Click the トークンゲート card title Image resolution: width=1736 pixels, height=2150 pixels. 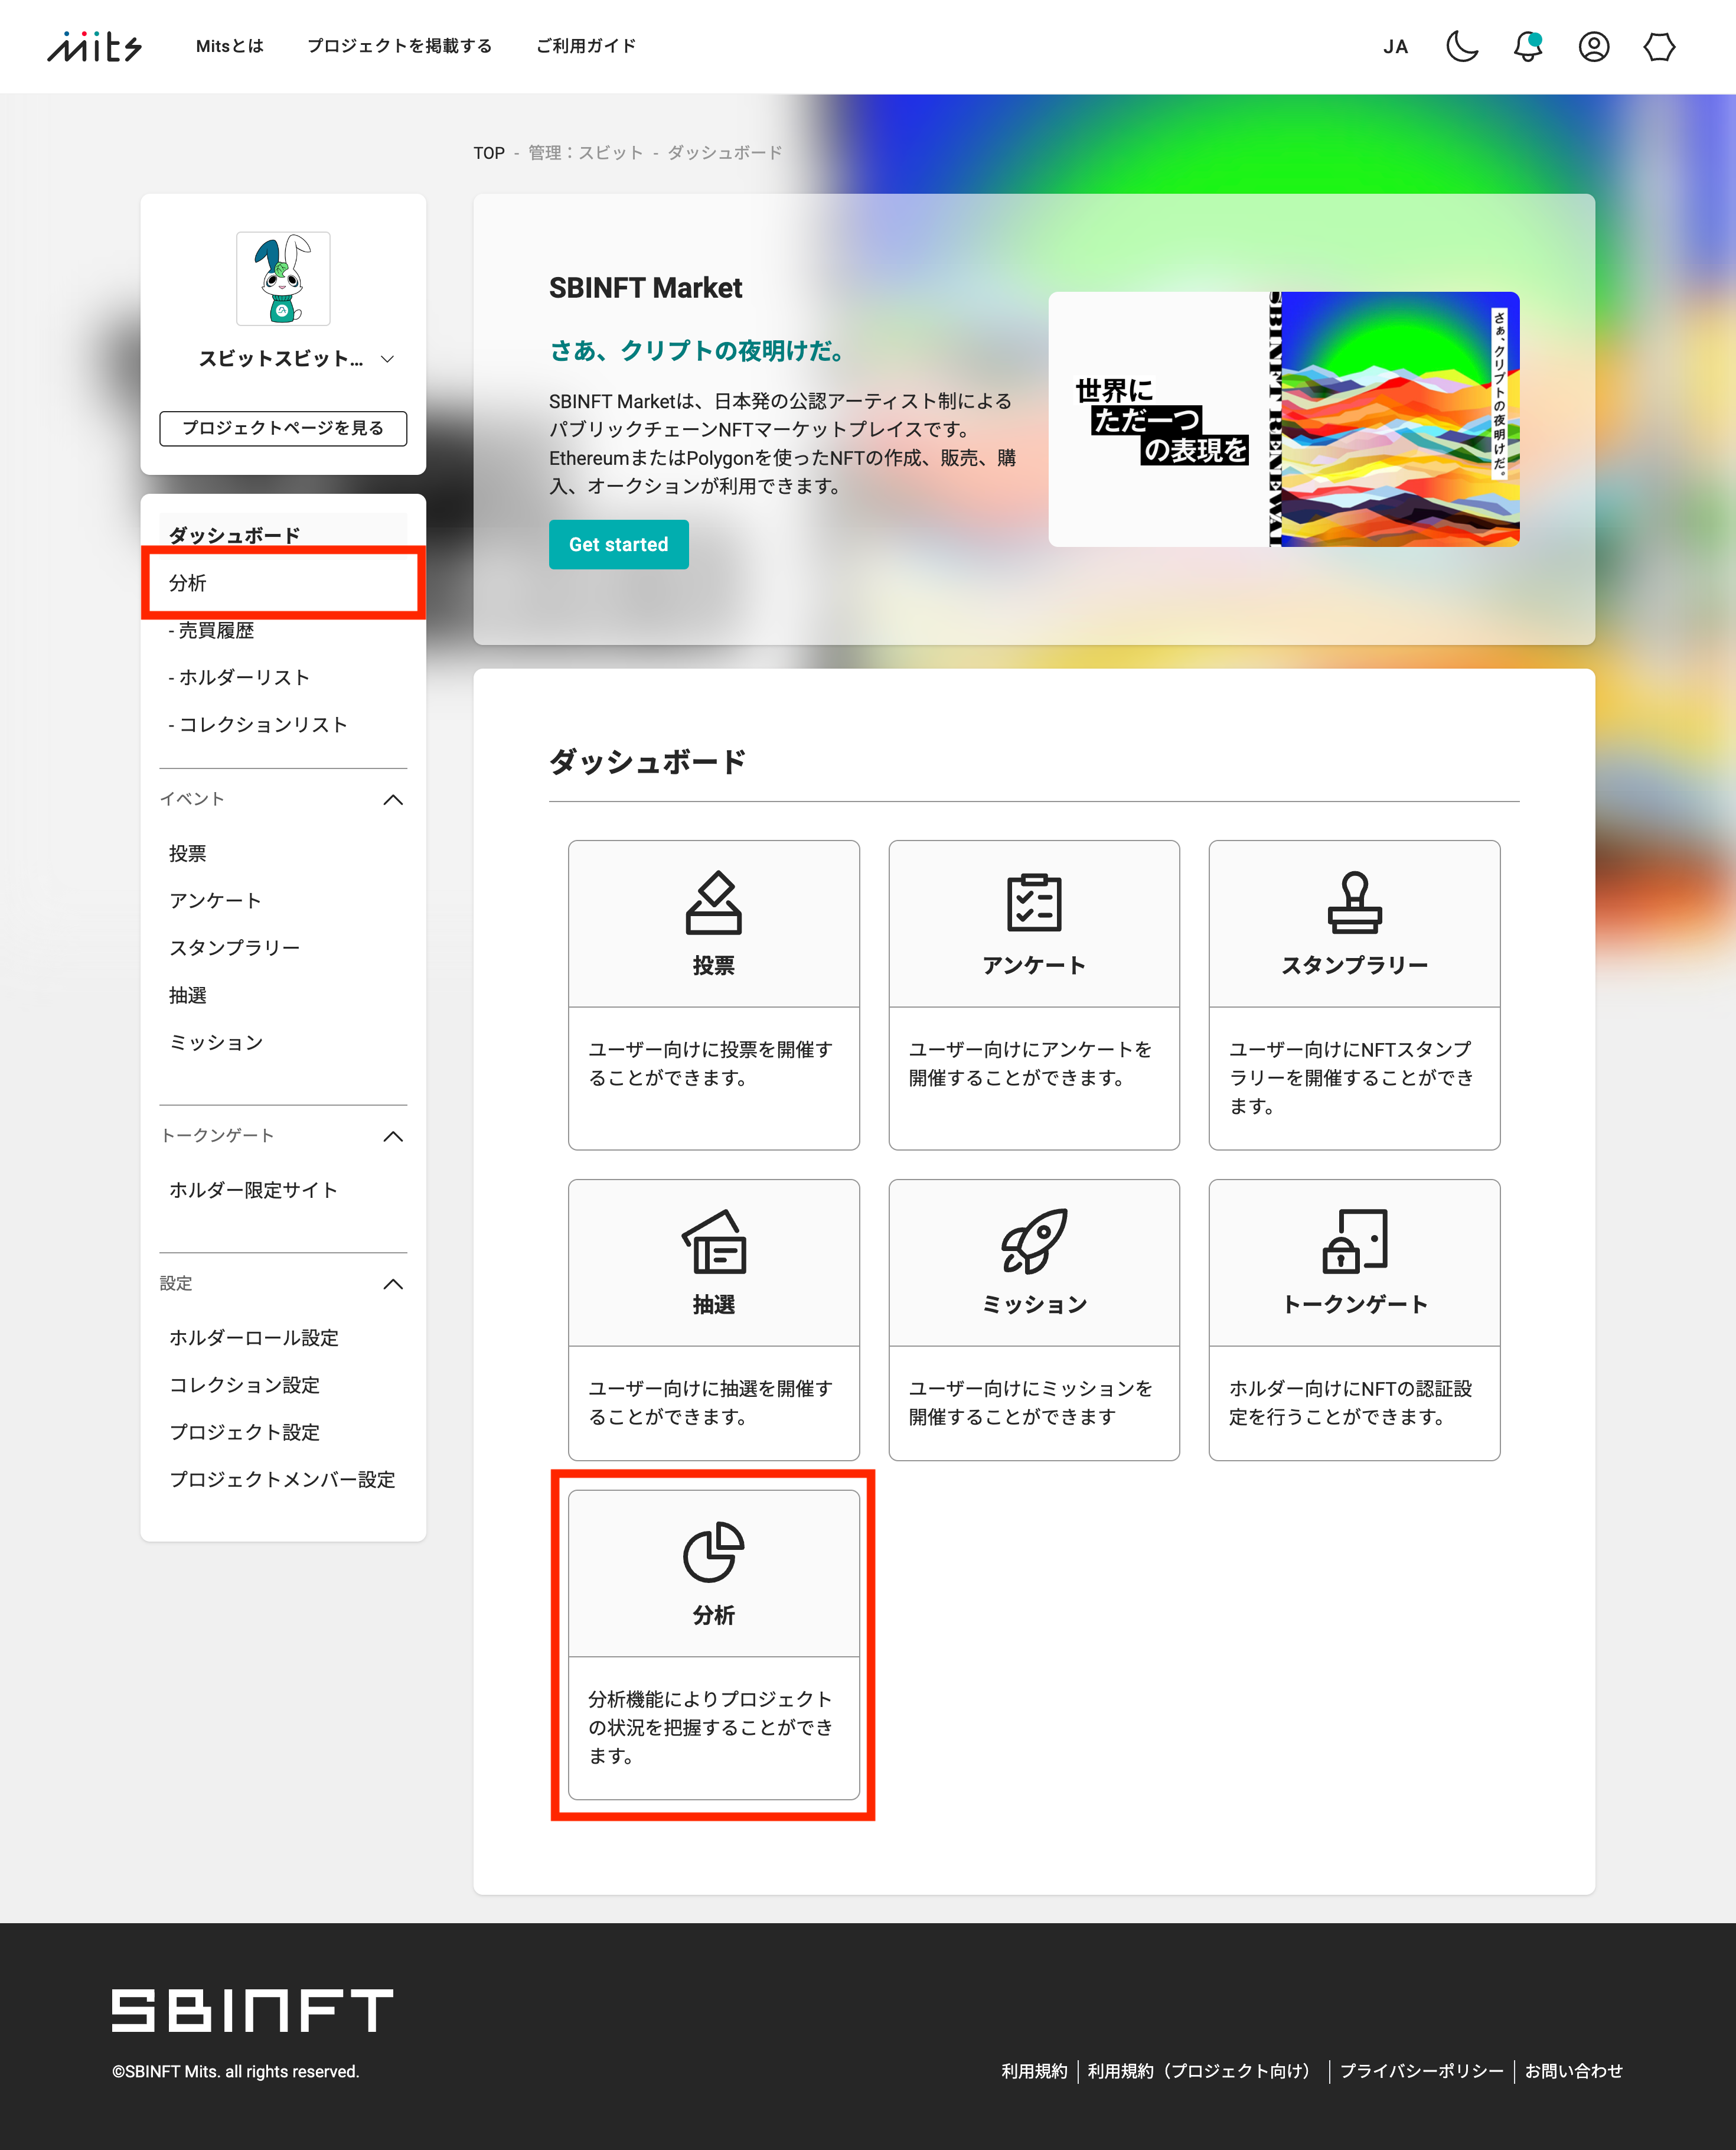tap(1354, 1305)
